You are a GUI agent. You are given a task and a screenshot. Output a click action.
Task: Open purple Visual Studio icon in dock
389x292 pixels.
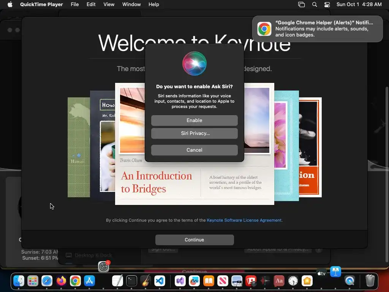(180, 281)
